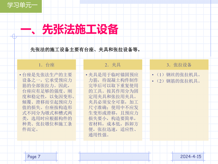Select the title '一、先张法施工设备'
This screenshot has height=164, width=218.
pos(69,29)
